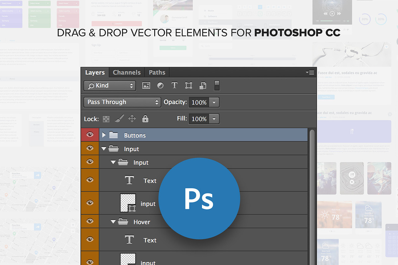This screenshot has height=265, width=398.
Task: Click the Opacity 100% value field
Action: click(199, 102)
